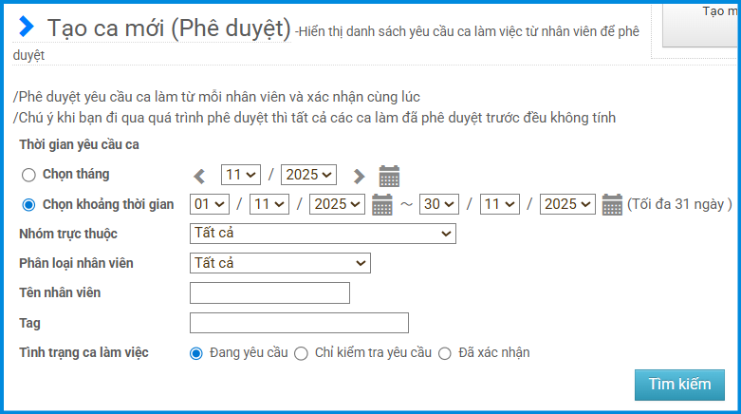Open month dropdown in "Chọn tháng" row
The height and width of the screenshot is (414, 741).
pos(241,175)
